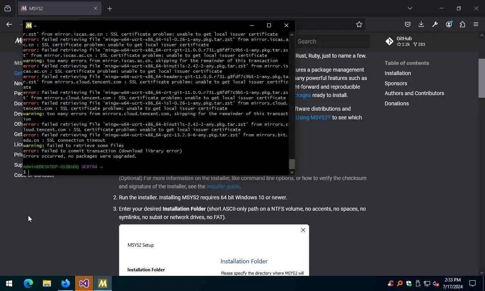Viewport: 485px width, 291px height.
Task: Open the packages link in paragraph
Action: [x=303, y=95]
